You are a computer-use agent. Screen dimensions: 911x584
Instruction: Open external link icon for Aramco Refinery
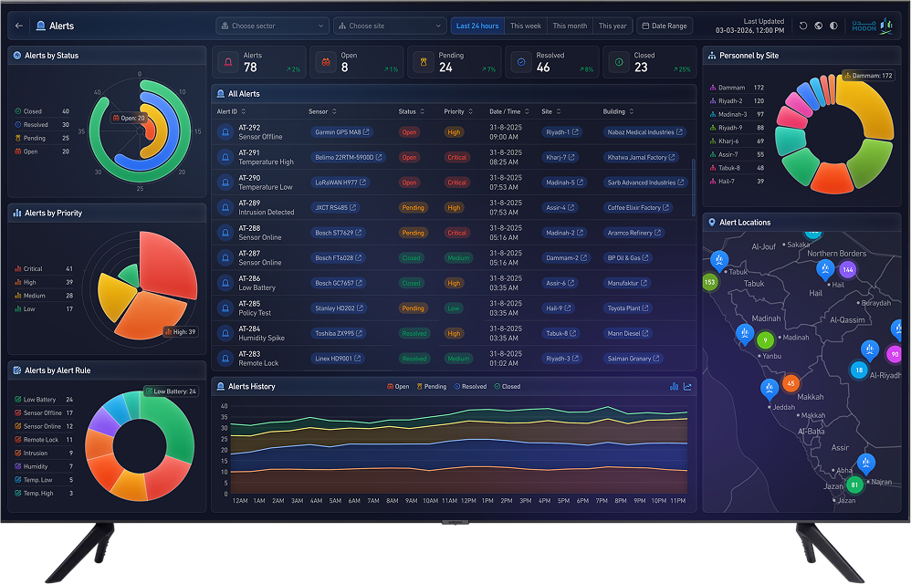click(657, 233)
